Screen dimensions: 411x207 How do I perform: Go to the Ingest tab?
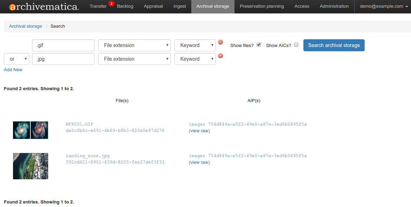coord(180,6)
